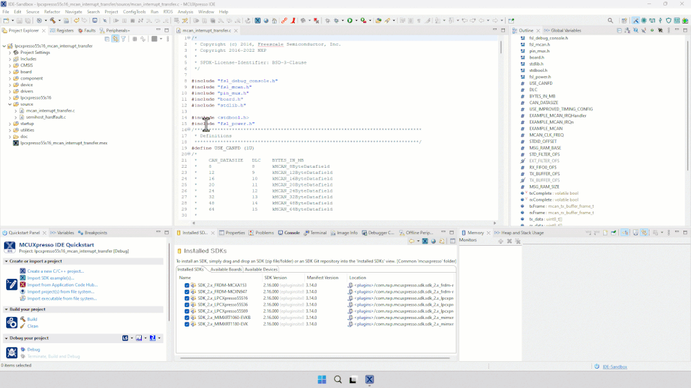This screenshot has width=691, height=388.
Task: Collapse the Create or import a project section
Action: point(6,261)
